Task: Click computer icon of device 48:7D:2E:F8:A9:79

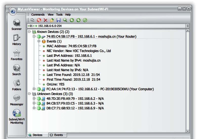Action: 43,99
